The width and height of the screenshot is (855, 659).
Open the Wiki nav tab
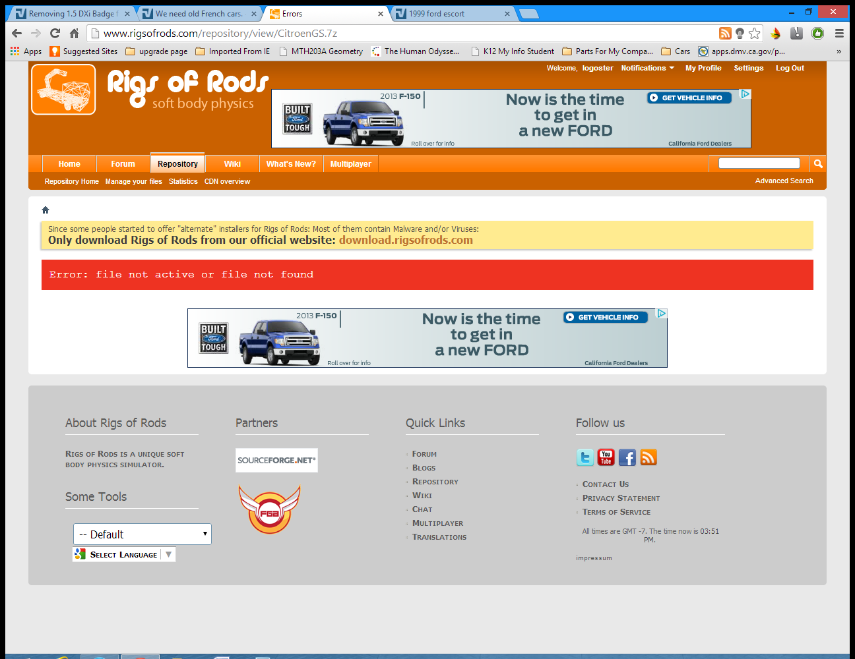coord(232,164)
